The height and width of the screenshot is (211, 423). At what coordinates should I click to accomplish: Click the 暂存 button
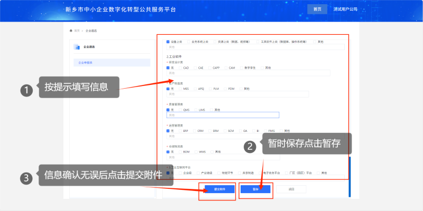coord(256,189)
